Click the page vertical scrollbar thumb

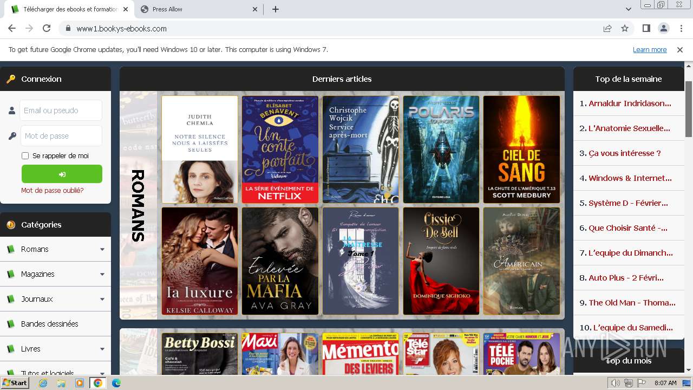tap(689, 109)
